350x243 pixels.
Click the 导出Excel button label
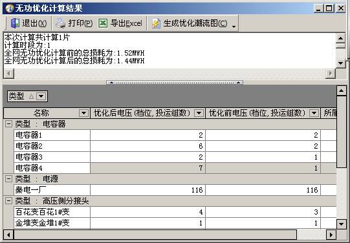tap(126, 23)
